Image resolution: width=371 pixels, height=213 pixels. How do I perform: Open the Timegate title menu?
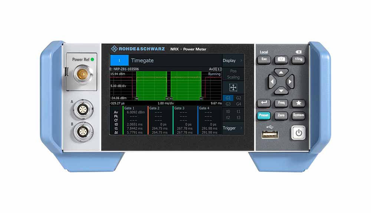(174, 60)
